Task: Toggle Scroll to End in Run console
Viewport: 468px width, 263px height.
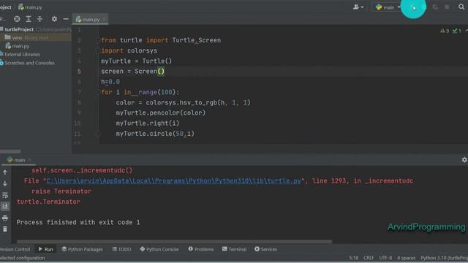Action: point(5,206)
